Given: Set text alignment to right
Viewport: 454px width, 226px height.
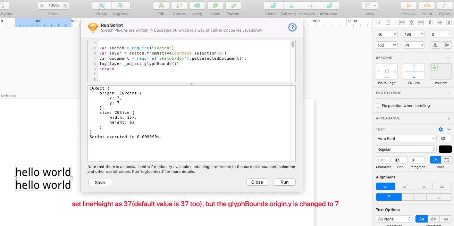Looking at the screenshot, I should click(423, 186).
